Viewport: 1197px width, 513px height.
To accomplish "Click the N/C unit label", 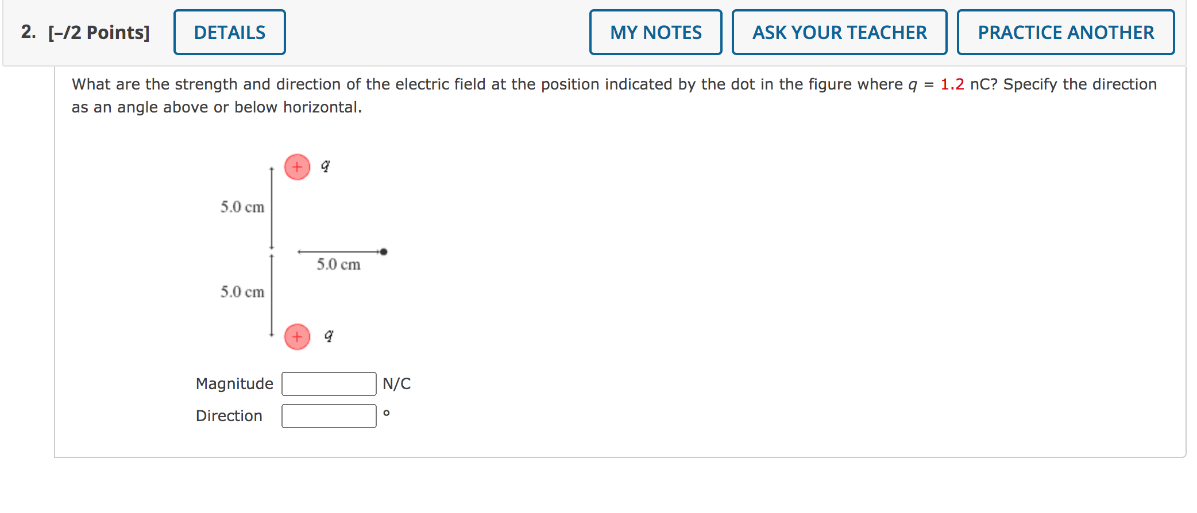I will tap(397, 383).
